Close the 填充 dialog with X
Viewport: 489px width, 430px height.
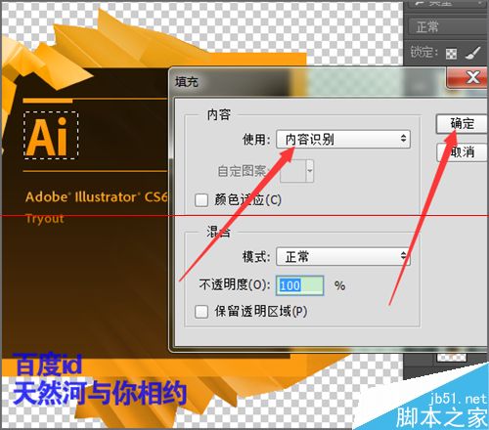pos(467,77)
